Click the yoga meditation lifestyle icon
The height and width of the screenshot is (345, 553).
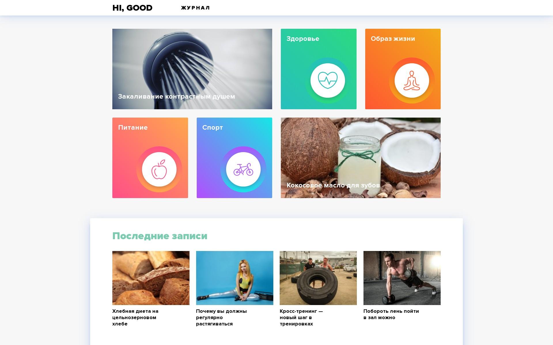(x=412, y=80)
